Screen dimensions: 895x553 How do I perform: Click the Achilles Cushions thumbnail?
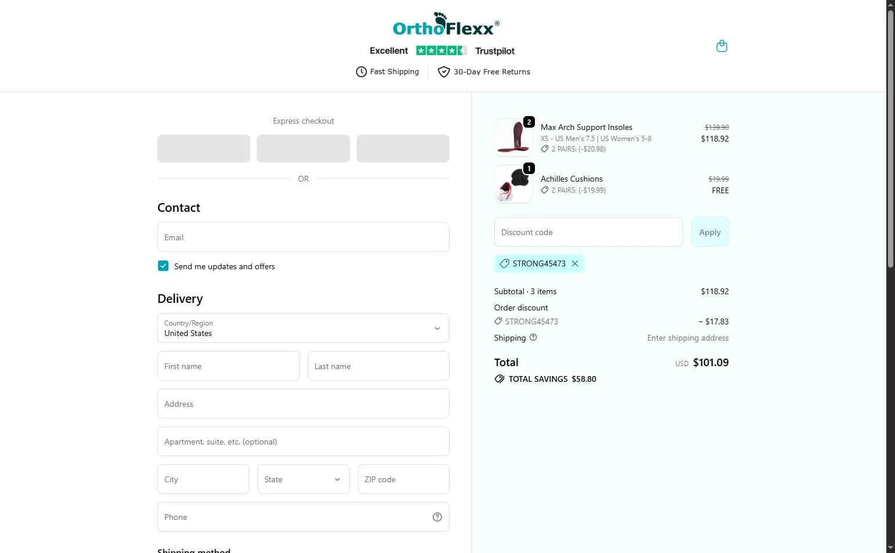click(x=513, y=184)
